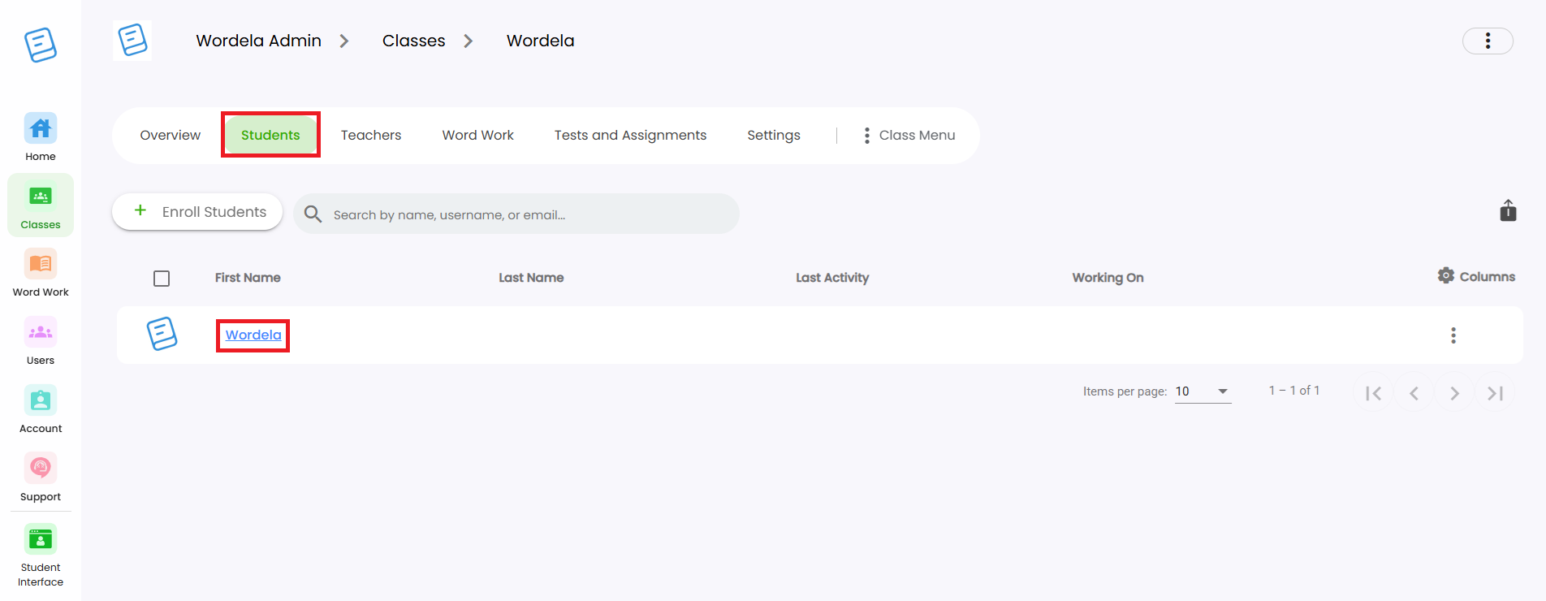Click the Working On column header
This screenshot has width=1546, height=601.
coord(1108,278)
